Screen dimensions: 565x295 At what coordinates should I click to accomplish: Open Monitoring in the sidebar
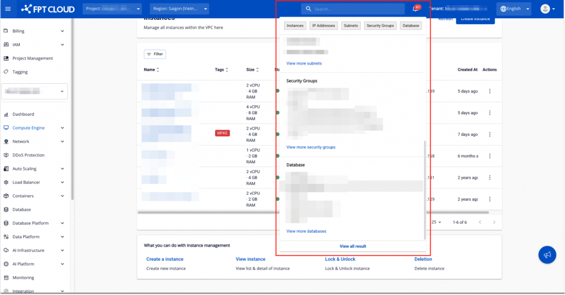(23, 278)
